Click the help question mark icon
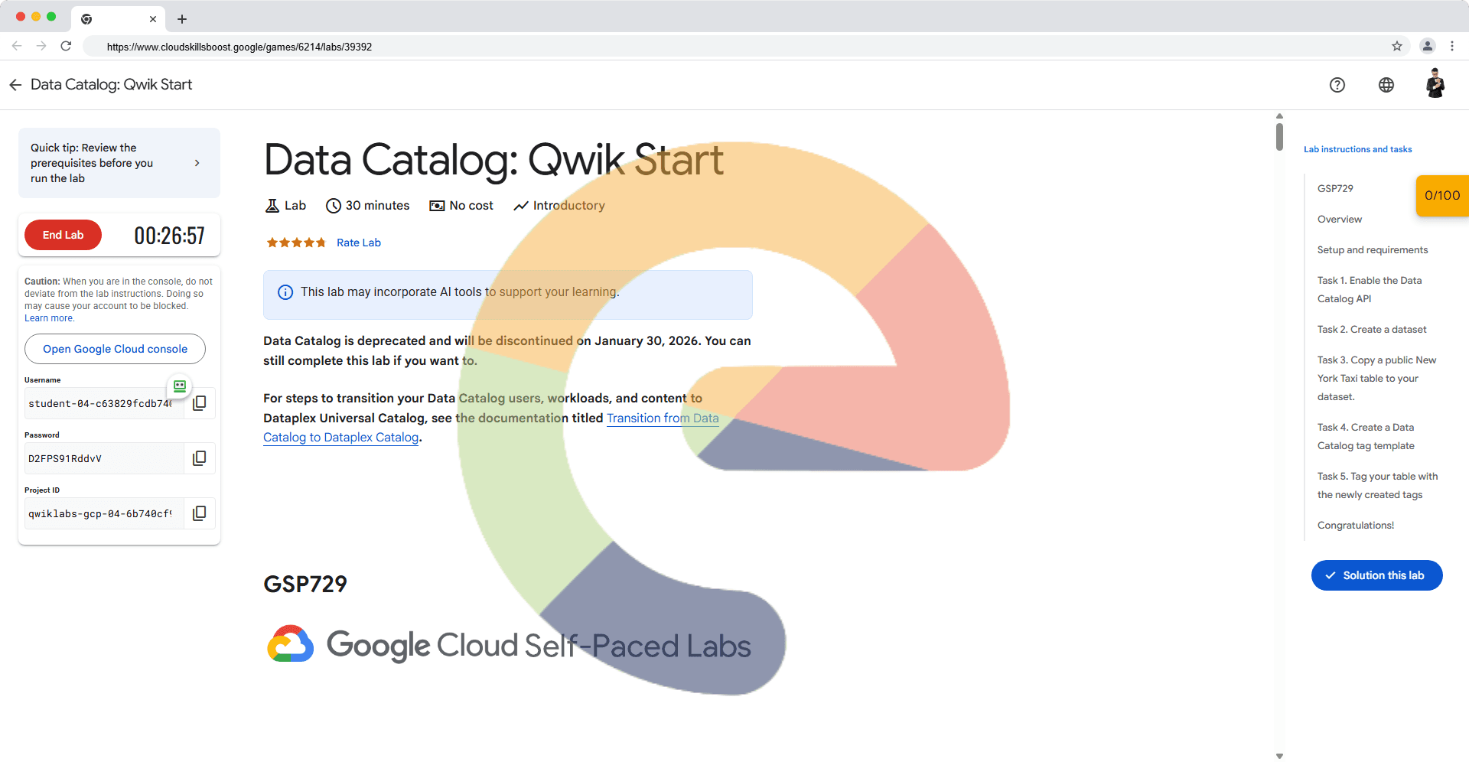The height and width of the screenshot is (762, 1469). point(1337,85)
